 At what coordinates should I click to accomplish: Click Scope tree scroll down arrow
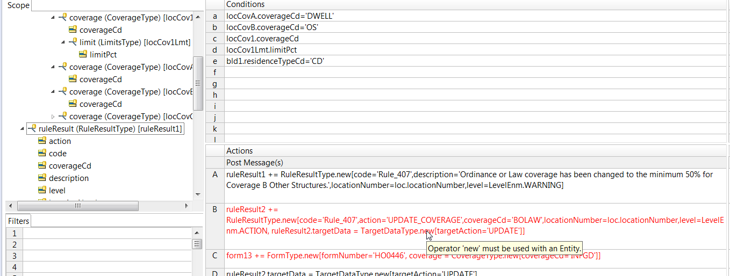(x=197, y=194)
